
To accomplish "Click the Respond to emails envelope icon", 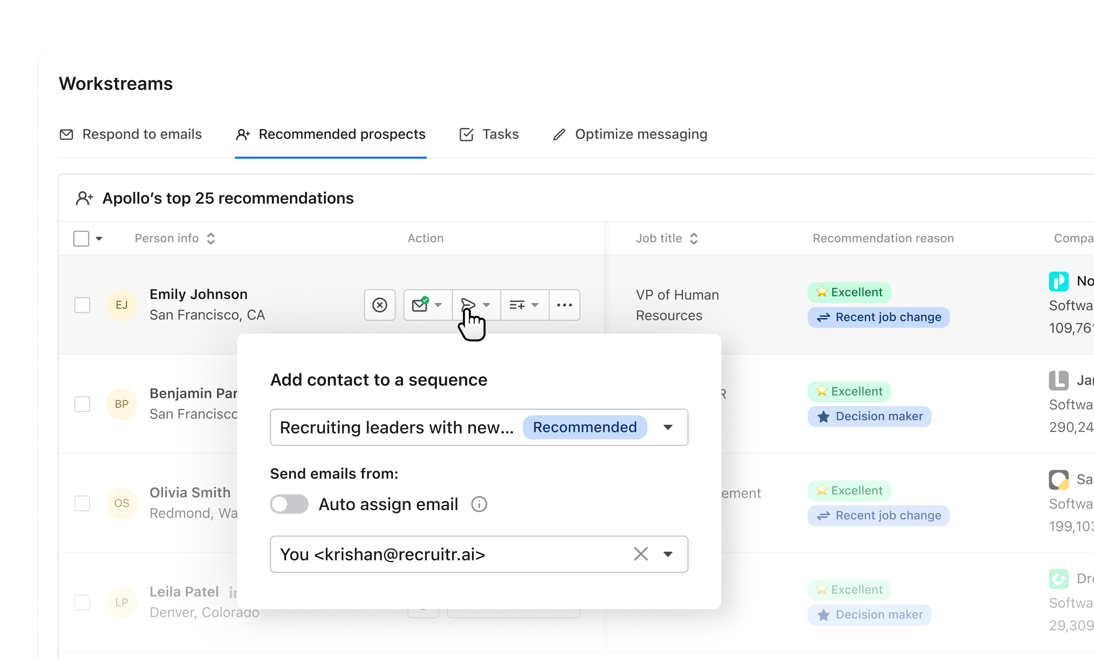I will pos(66,135).
